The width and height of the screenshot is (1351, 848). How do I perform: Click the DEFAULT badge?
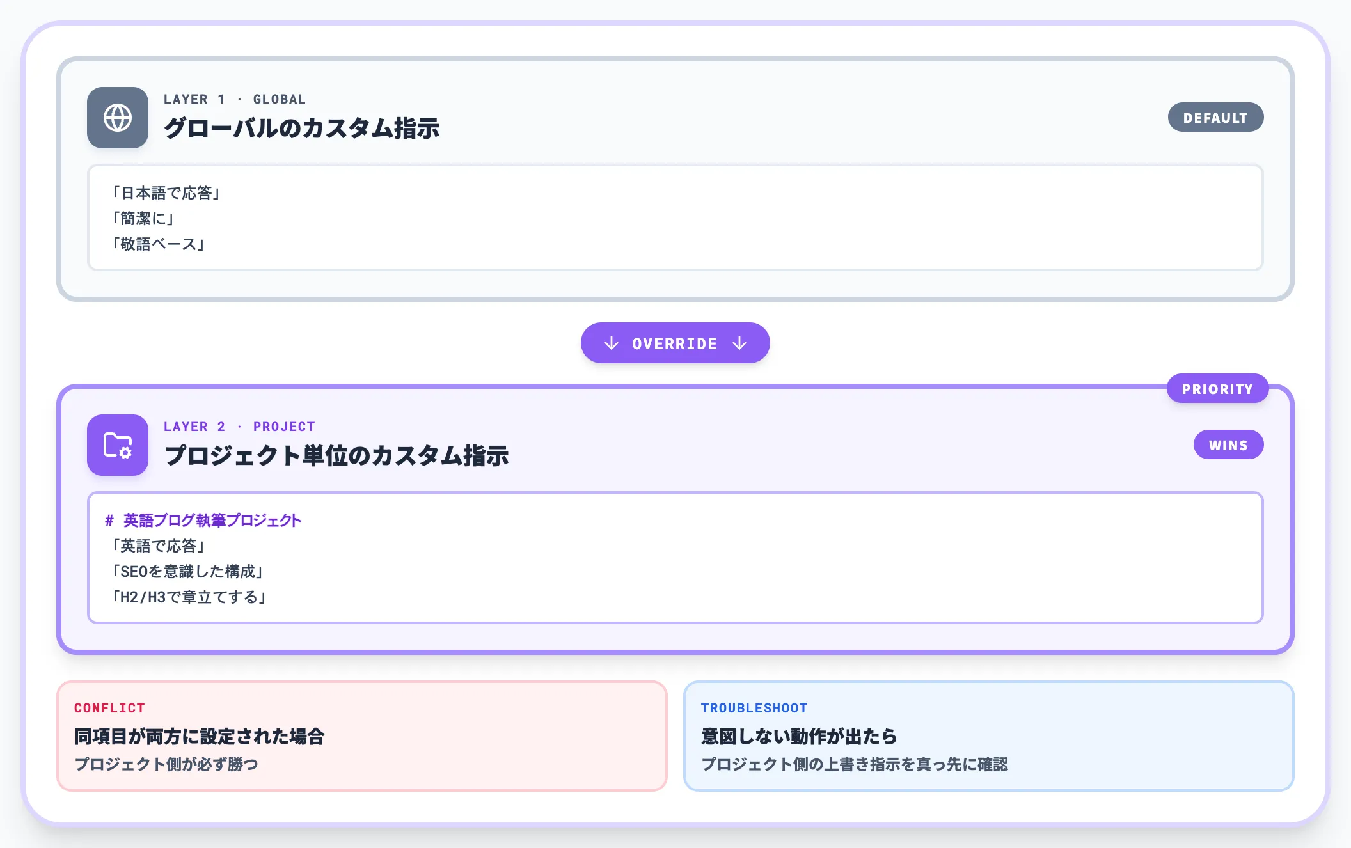[x=1215, y=118]
